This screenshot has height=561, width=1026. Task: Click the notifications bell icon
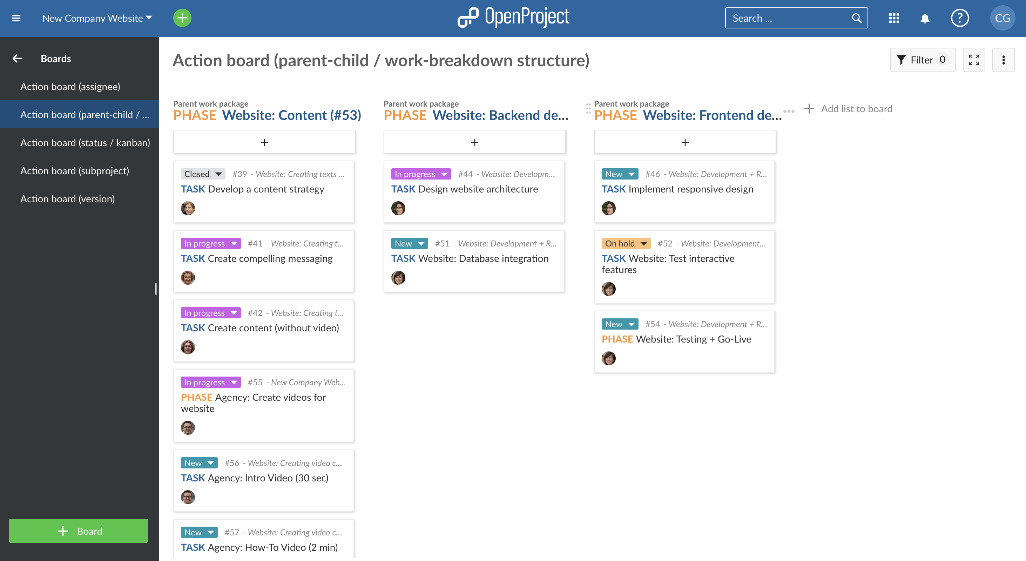[x=925, y=18]
